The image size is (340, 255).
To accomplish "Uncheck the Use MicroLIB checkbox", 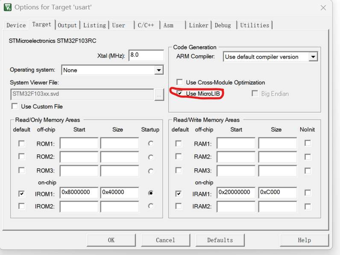I will point(179,94).
